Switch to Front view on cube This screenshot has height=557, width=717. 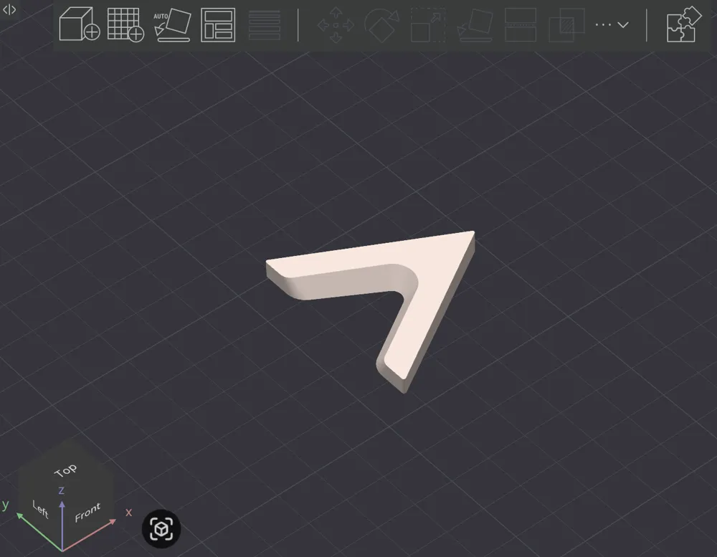(87, 512)
